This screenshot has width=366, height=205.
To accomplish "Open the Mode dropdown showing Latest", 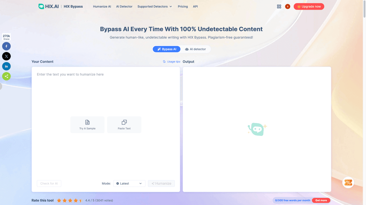I will click(129, 183).
